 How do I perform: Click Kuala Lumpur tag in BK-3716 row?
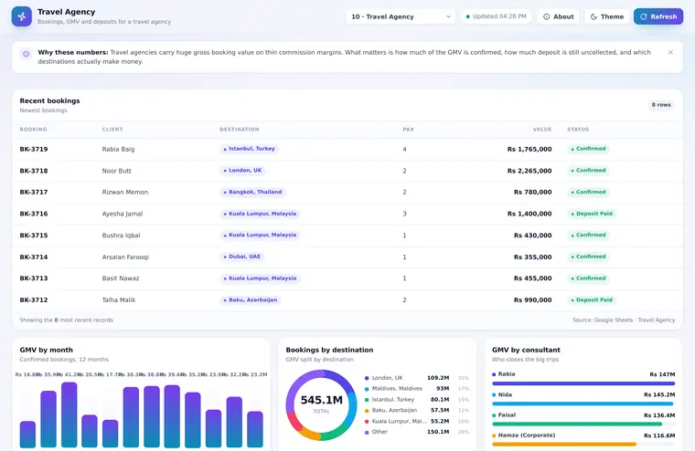(261, 214)
